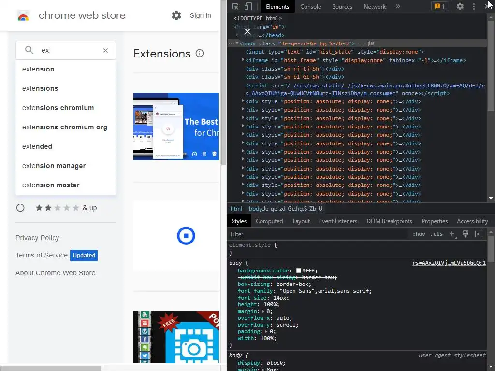Click the Extensions info icon
Screen dimensions: 495x371
click(x=200, y=53)
